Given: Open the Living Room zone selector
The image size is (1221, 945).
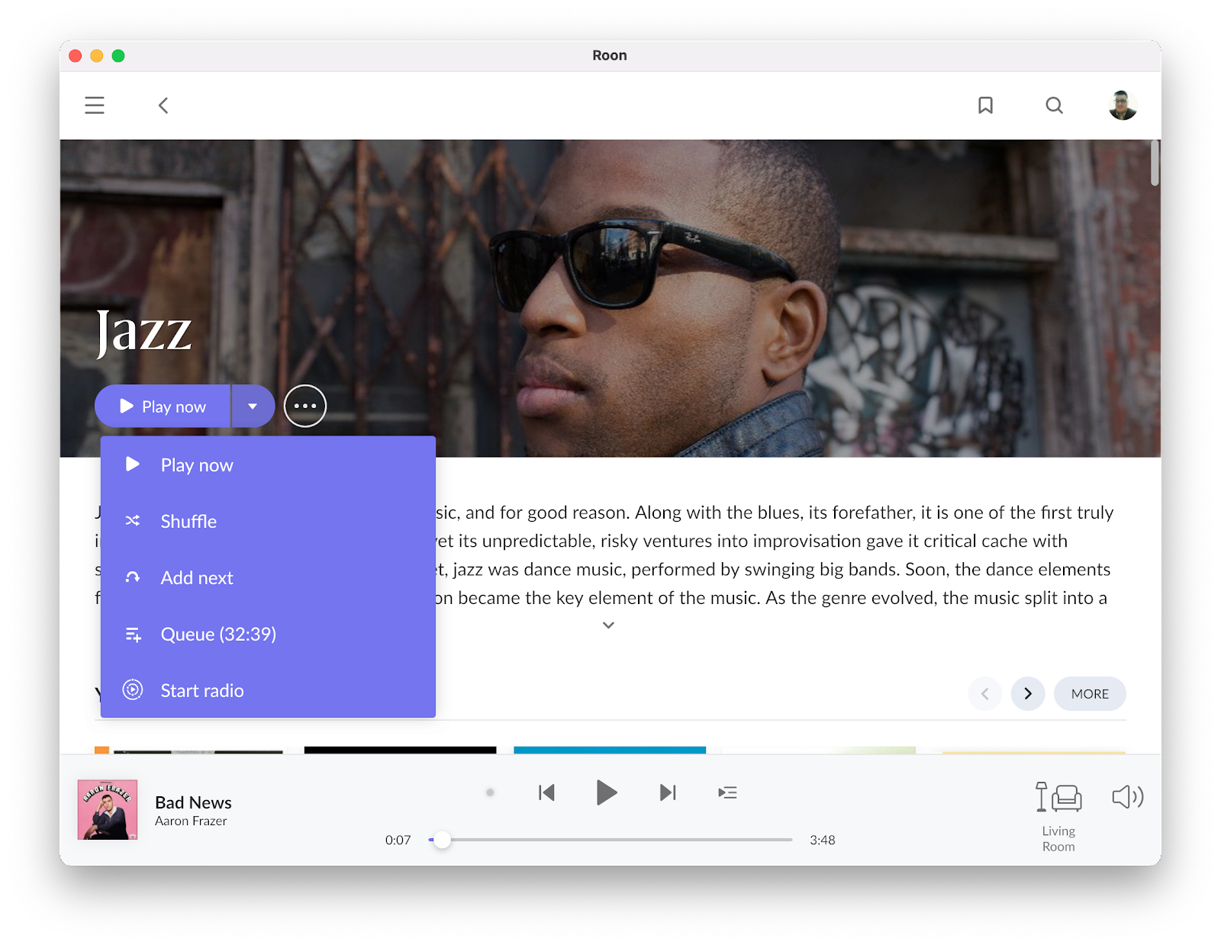Looking at the screenshot, I should coord(1058,817).
